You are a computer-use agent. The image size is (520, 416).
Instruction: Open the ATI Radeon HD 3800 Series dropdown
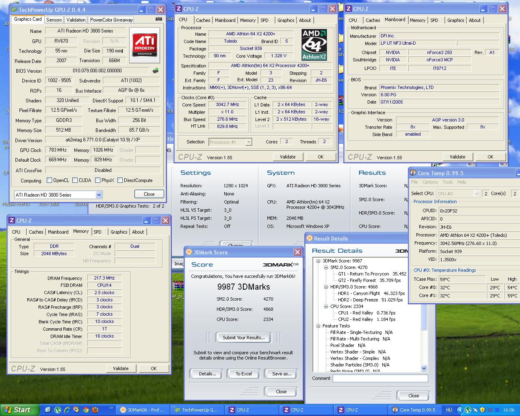[x=99, y=195]
